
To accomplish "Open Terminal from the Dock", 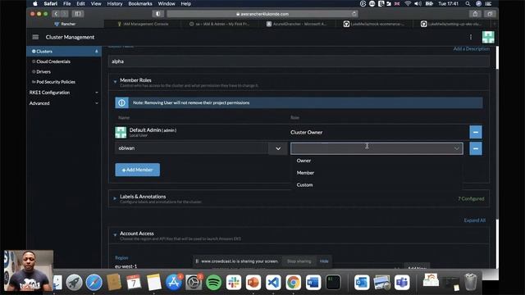I will point(333,283).
